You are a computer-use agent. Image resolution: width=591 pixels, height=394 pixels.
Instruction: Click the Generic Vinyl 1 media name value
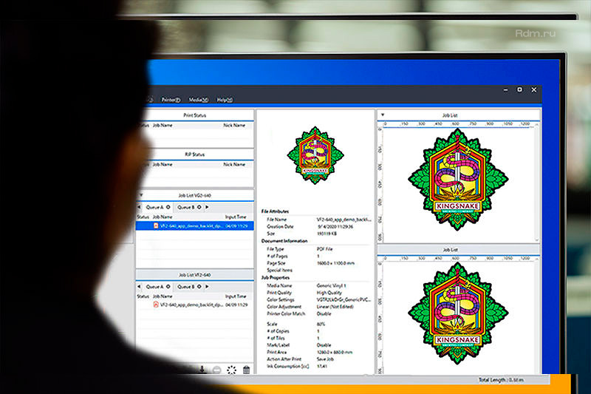331,286
